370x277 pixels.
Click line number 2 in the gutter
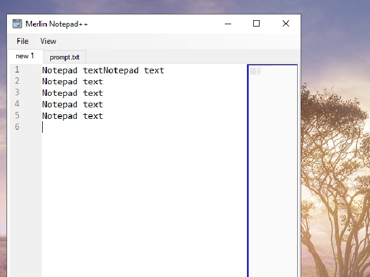17,81
